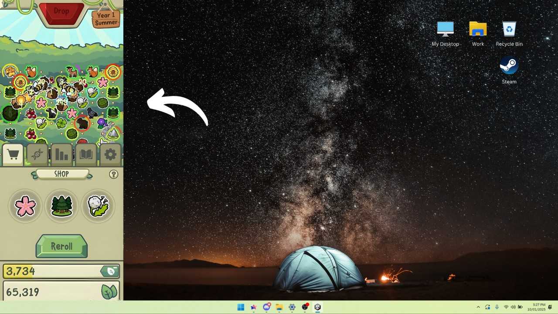Click the green Reroll button

[61, 246]
